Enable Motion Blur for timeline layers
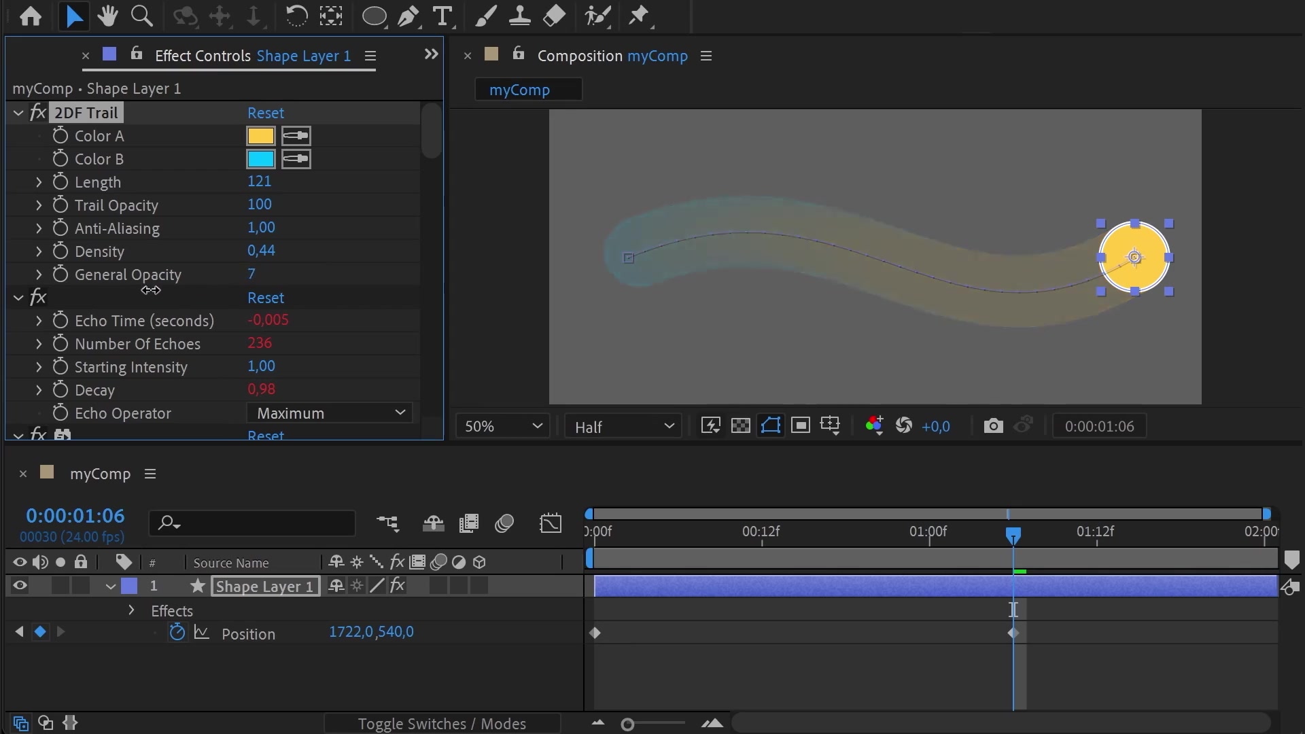 point(504,523)
